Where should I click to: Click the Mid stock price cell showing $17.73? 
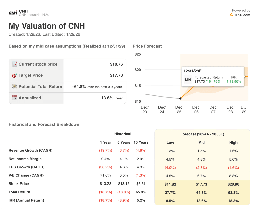(201, 184)
